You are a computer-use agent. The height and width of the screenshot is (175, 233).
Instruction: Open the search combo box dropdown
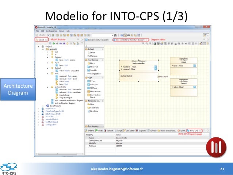click(x=112, y=35)
